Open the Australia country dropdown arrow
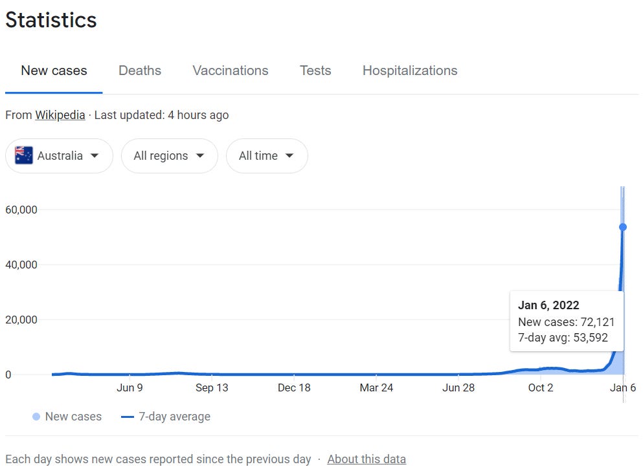Screen dimensions: 643x469 pos(95,156)
